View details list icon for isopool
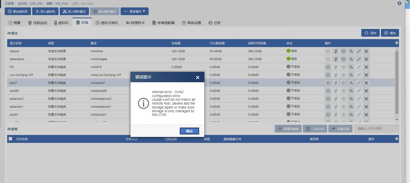The width and height of the screenshot is (410, 183). click(351, 51)
